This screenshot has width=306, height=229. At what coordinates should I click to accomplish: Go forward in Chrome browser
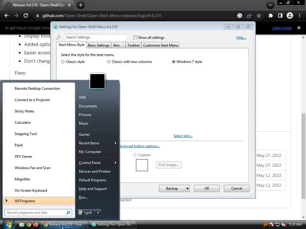[x=16, y=16]
